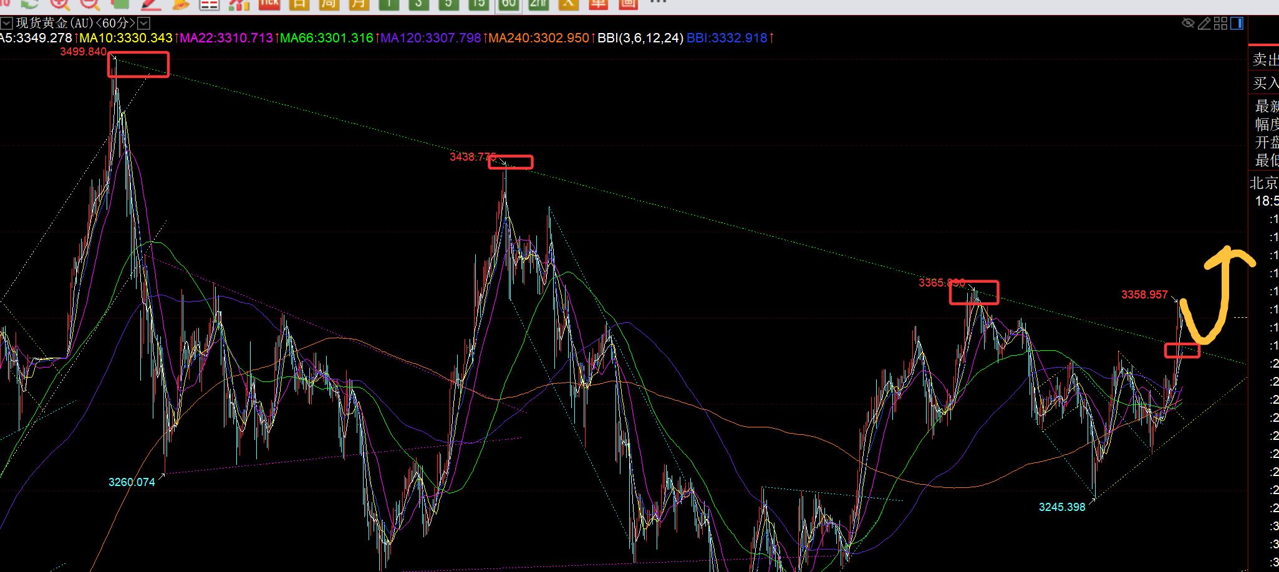This screenshot has width=1279, height=572.
Task: Click the zoom out magnifier icon
Action: click(x=90, y=4)
